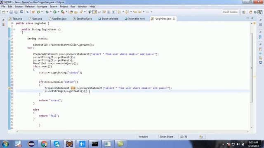Click the green Run button icon
This screenshot has height=148, width=264.
coord(55,12)
